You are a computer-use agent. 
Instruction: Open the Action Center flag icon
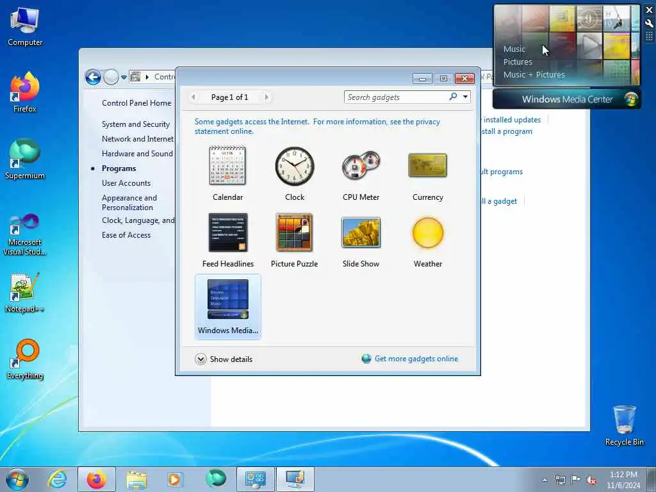[576, 480]
